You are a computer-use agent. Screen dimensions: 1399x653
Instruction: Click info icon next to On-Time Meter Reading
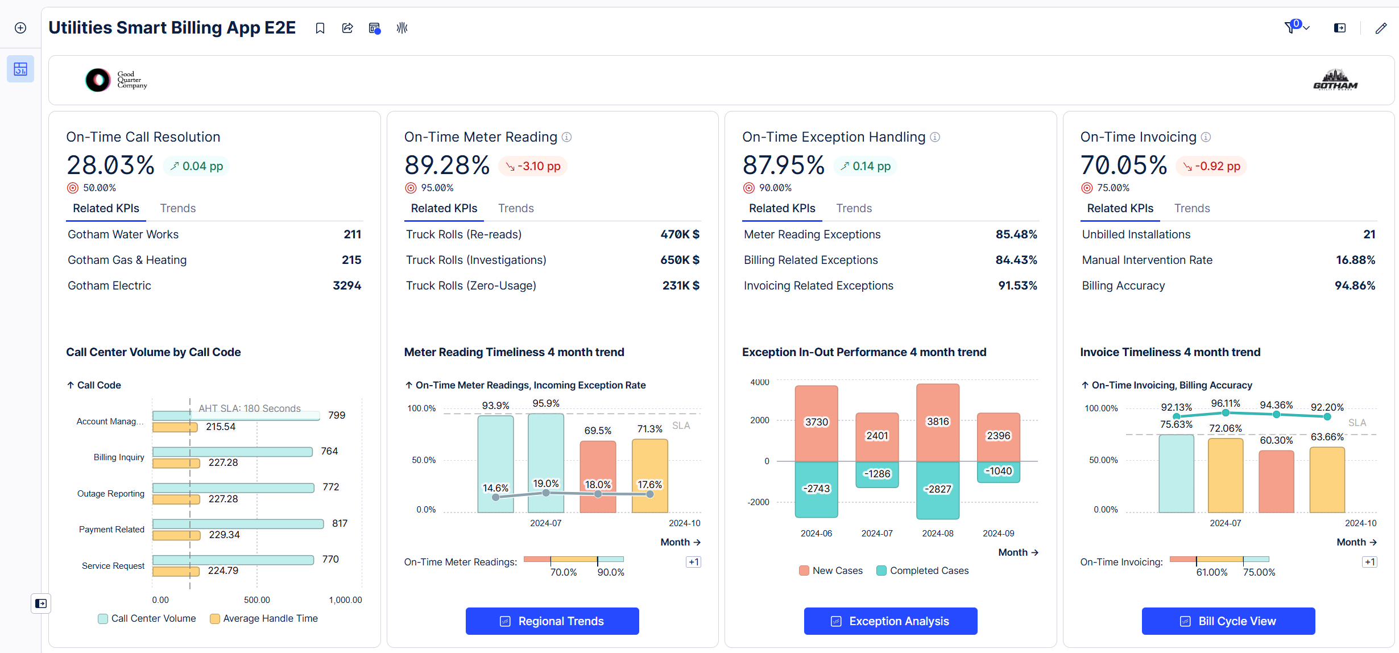tap(566, 137)
